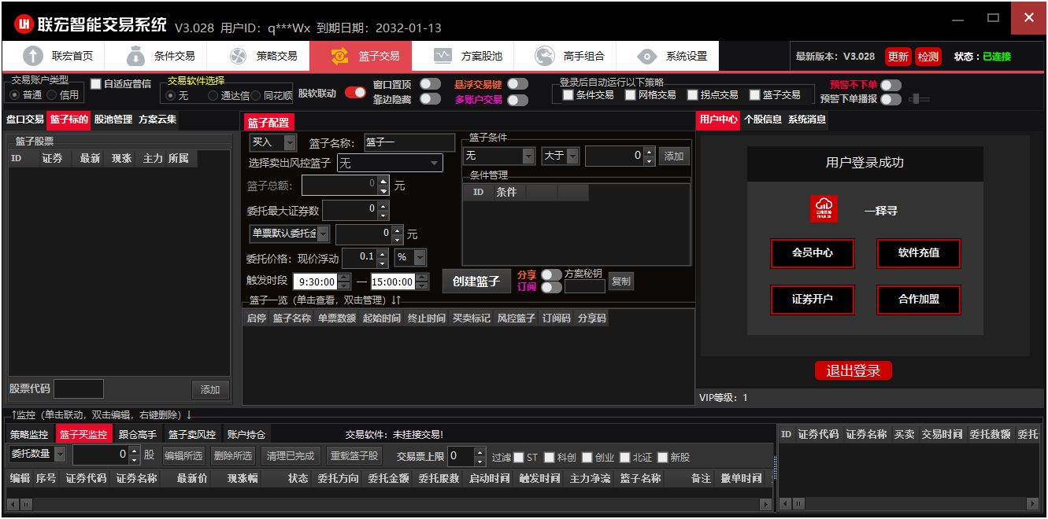The image size is (1048, 519).
Task: Click the 条件交易 money bag icon
Action: tap(136, 56)
